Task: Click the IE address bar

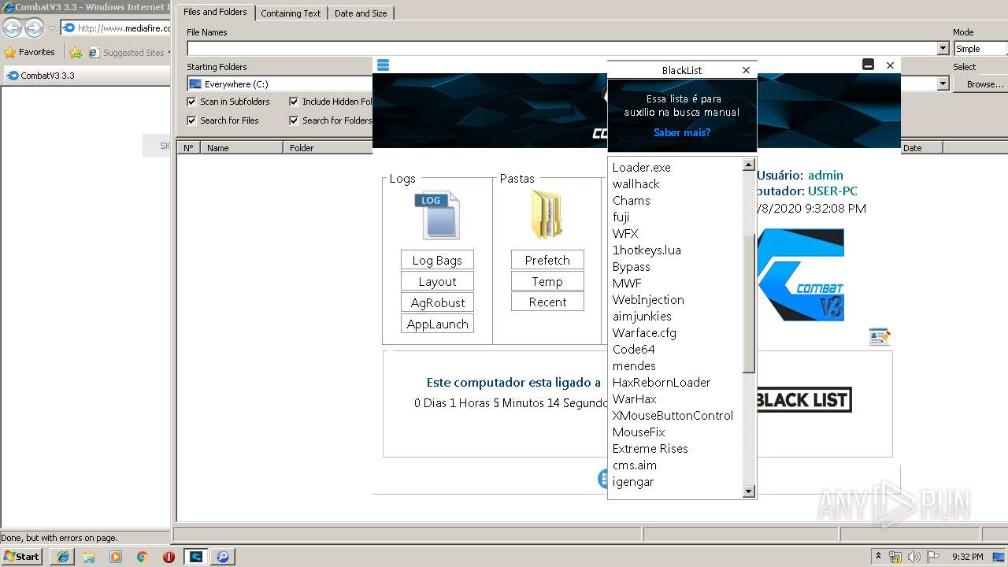Action: click(x=117, y=28)
